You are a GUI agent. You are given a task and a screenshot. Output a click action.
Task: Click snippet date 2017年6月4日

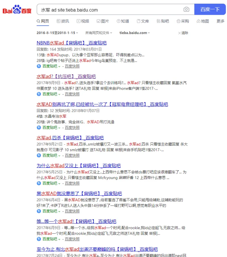[48, 200]
